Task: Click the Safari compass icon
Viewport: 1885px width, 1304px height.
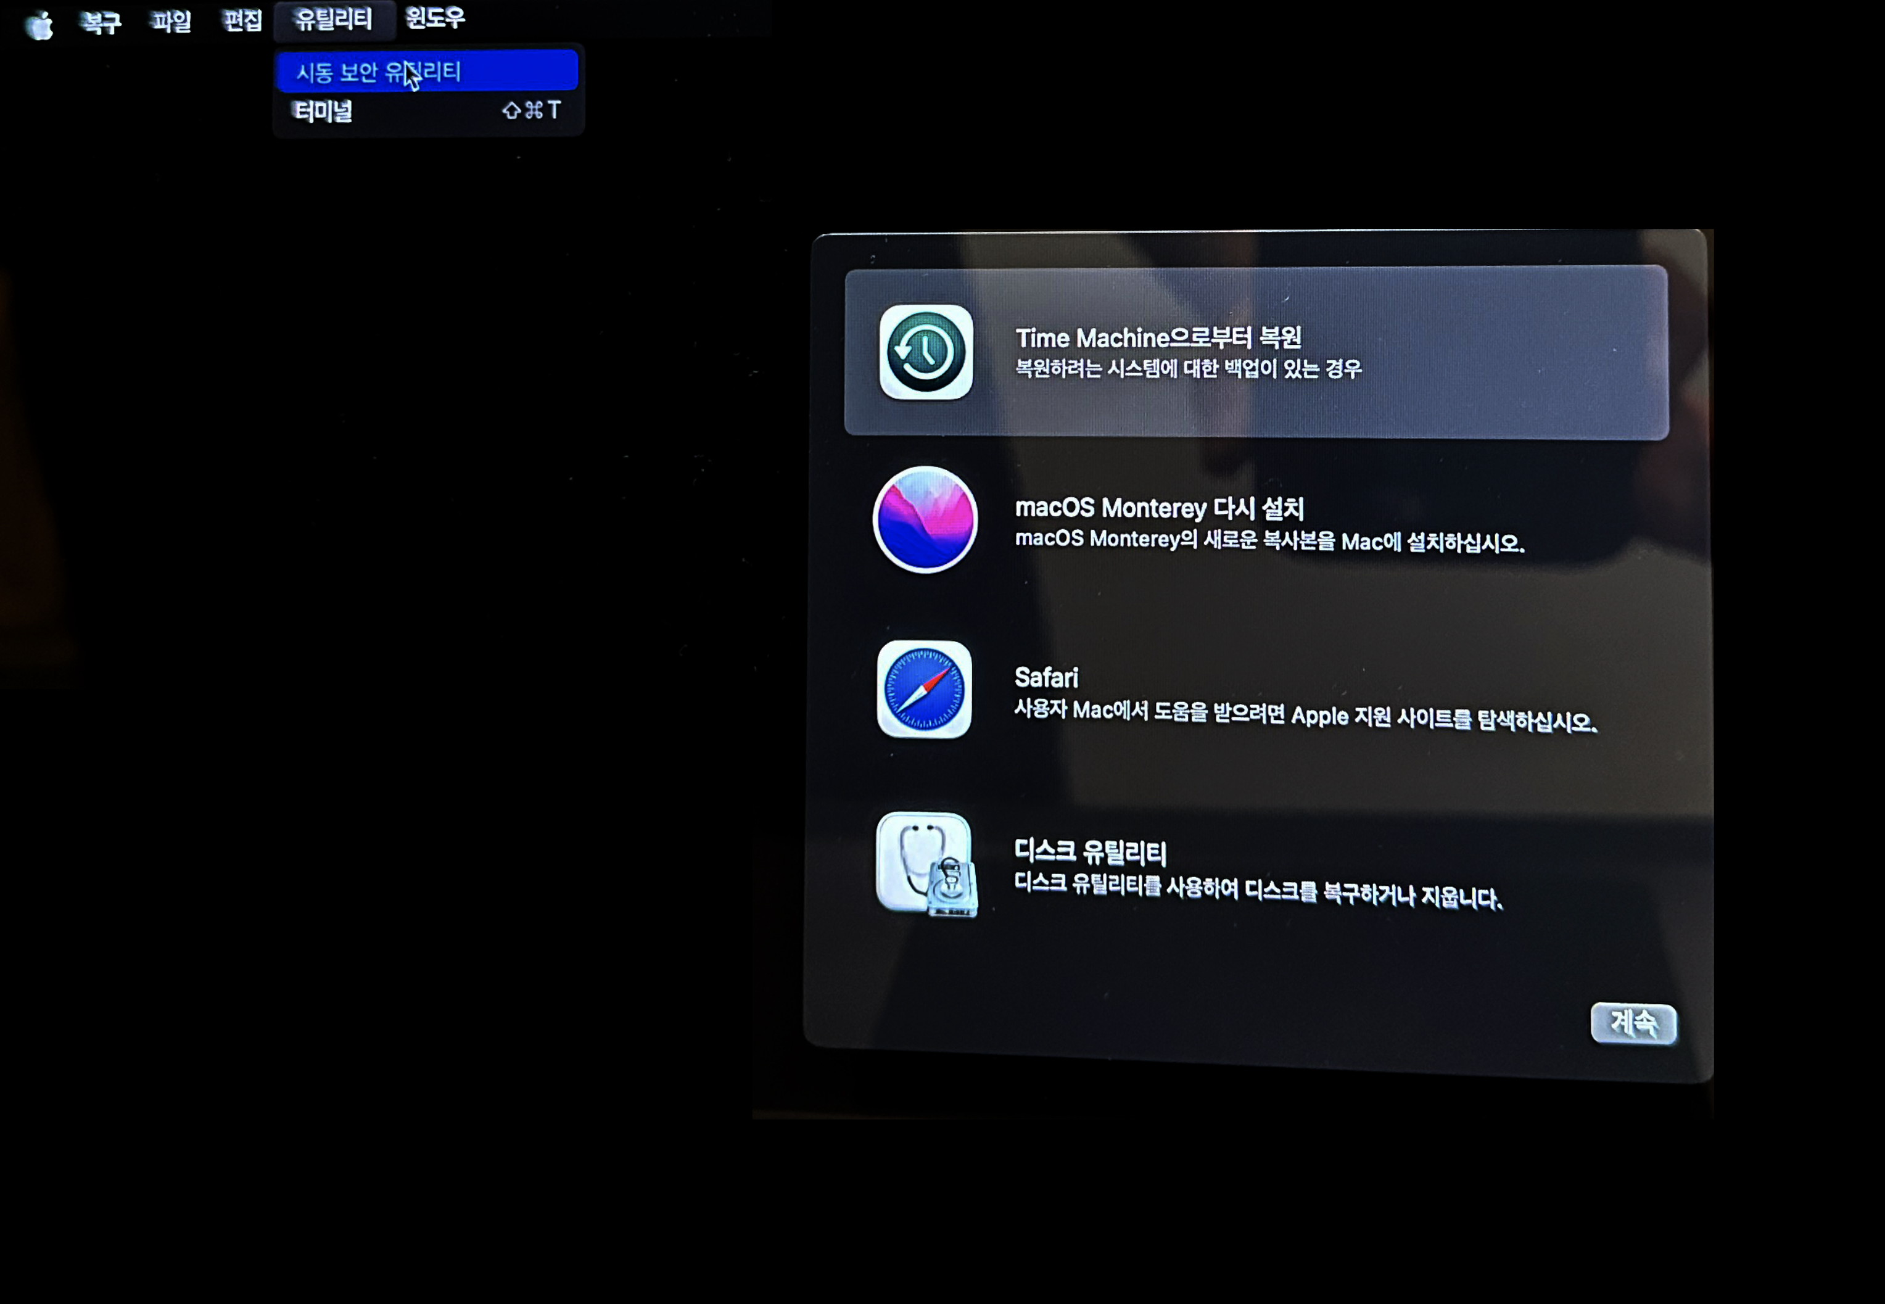Action: click(x=924, y=690)
